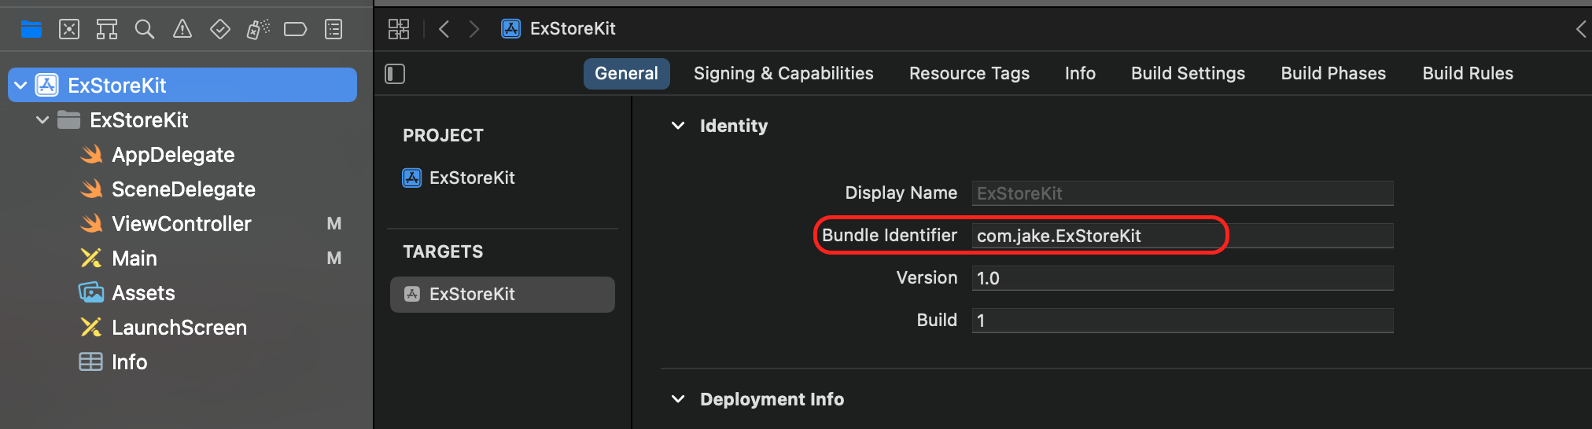Click ExStoreKit title in jump bar
1592x429 pixels.
point(573,29)
